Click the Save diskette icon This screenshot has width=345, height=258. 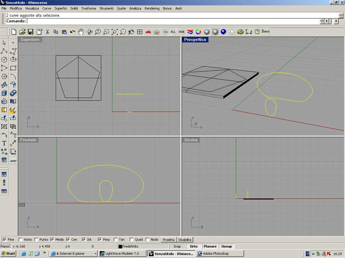pyautogui.click(x=31, y=32)
